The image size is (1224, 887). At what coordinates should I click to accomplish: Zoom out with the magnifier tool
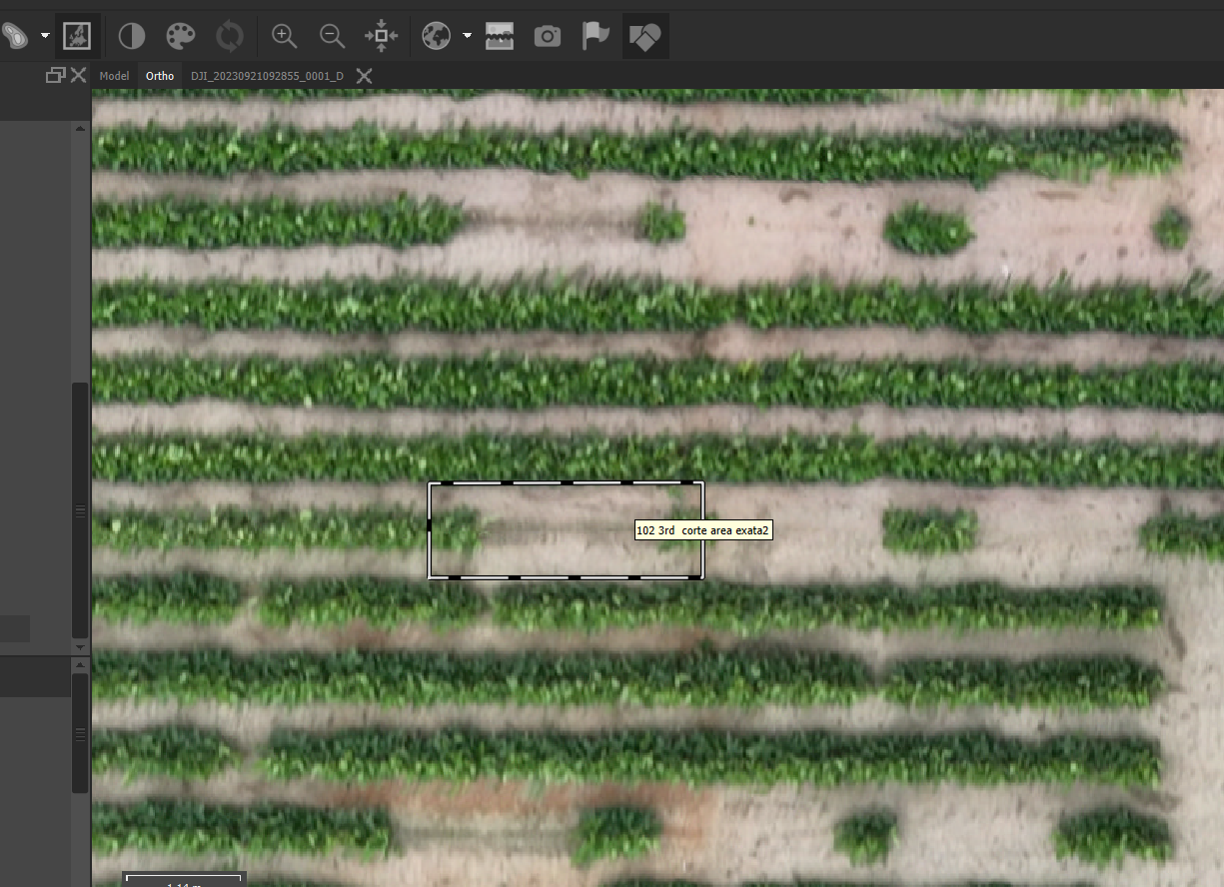(332, 36)
